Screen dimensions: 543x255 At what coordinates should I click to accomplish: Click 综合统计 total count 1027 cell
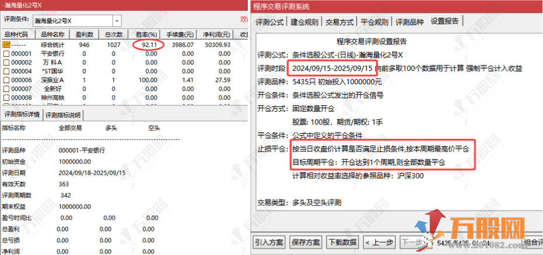pyautogui.click(x=113, y=44)
